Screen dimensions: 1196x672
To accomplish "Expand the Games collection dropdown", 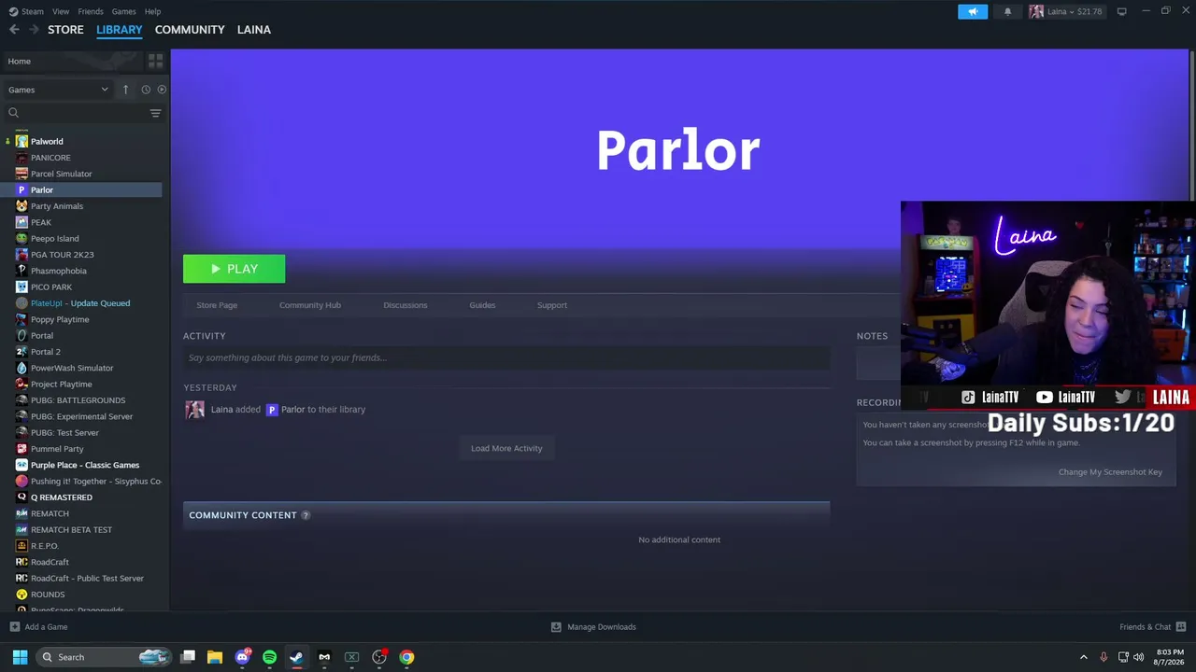I will coord(58,90).
